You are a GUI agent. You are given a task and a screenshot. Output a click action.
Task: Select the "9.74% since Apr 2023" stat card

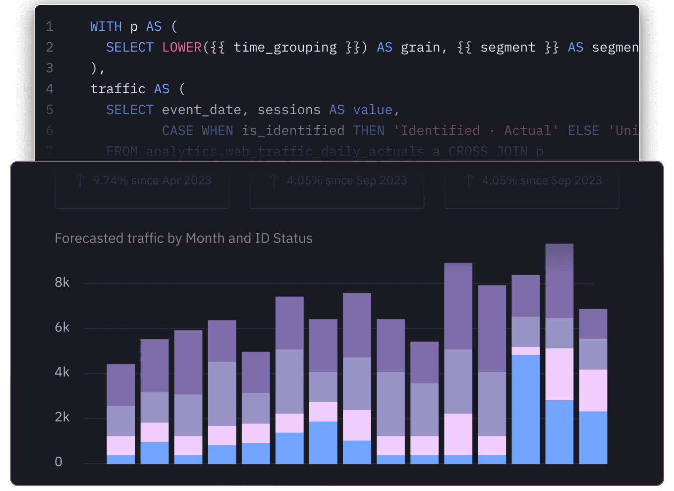pyautogui.click(x=142, y=187)
